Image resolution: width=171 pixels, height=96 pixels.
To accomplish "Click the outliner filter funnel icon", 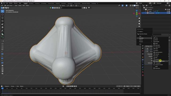I will pos(166,5).
